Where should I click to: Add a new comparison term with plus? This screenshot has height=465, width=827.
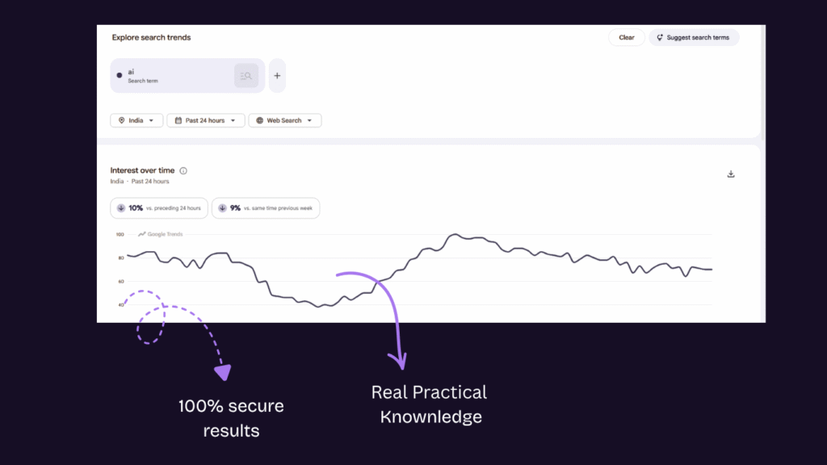[x=278, y=76]
